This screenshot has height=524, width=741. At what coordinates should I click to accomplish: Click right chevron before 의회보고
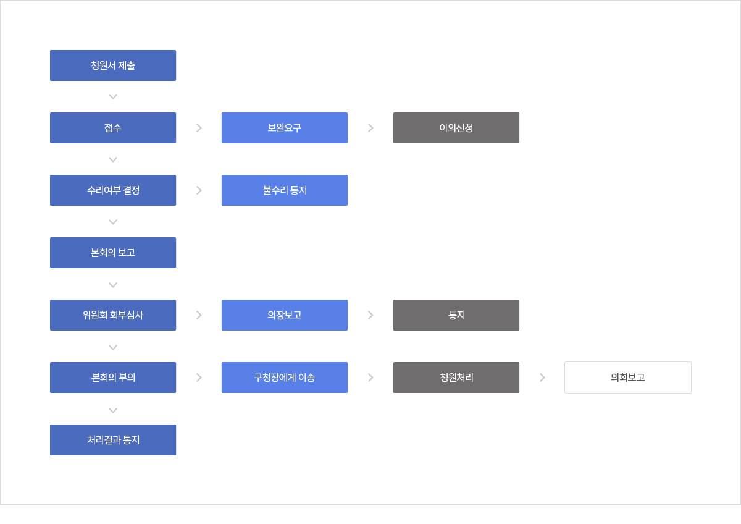click(x=542, y=378)
